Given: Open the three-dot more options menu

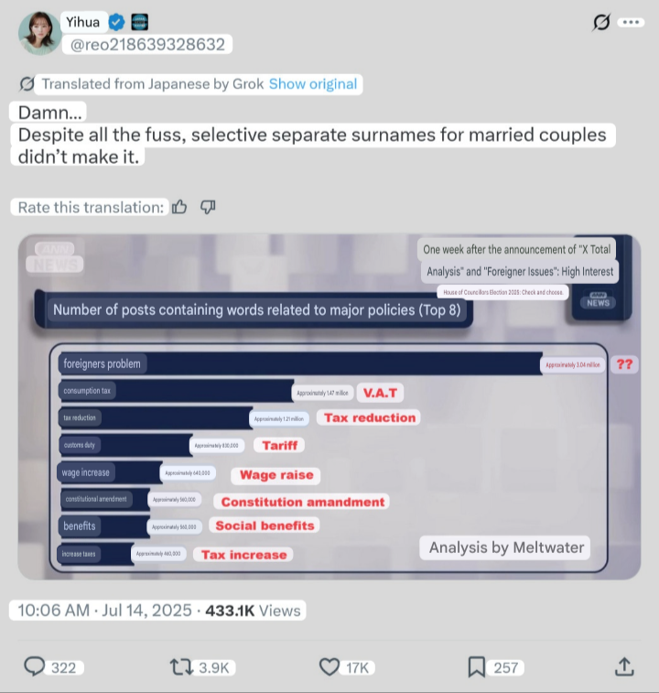Looking at the screenshot, I should coord(631,22).
